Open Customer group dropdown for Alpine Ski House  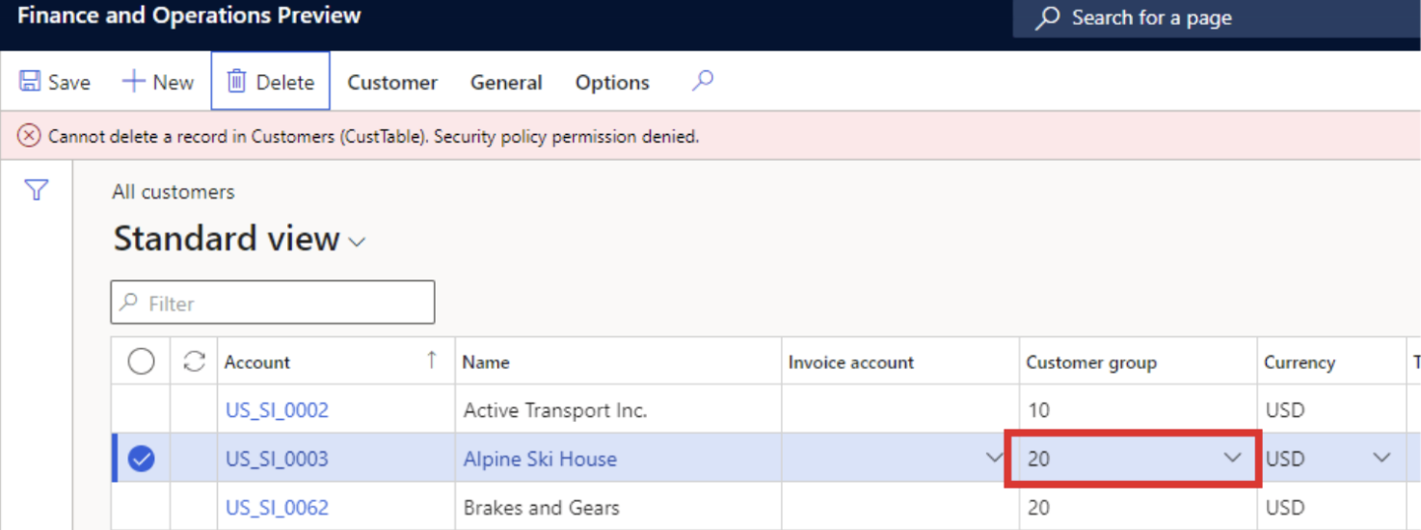[1232, 458]
